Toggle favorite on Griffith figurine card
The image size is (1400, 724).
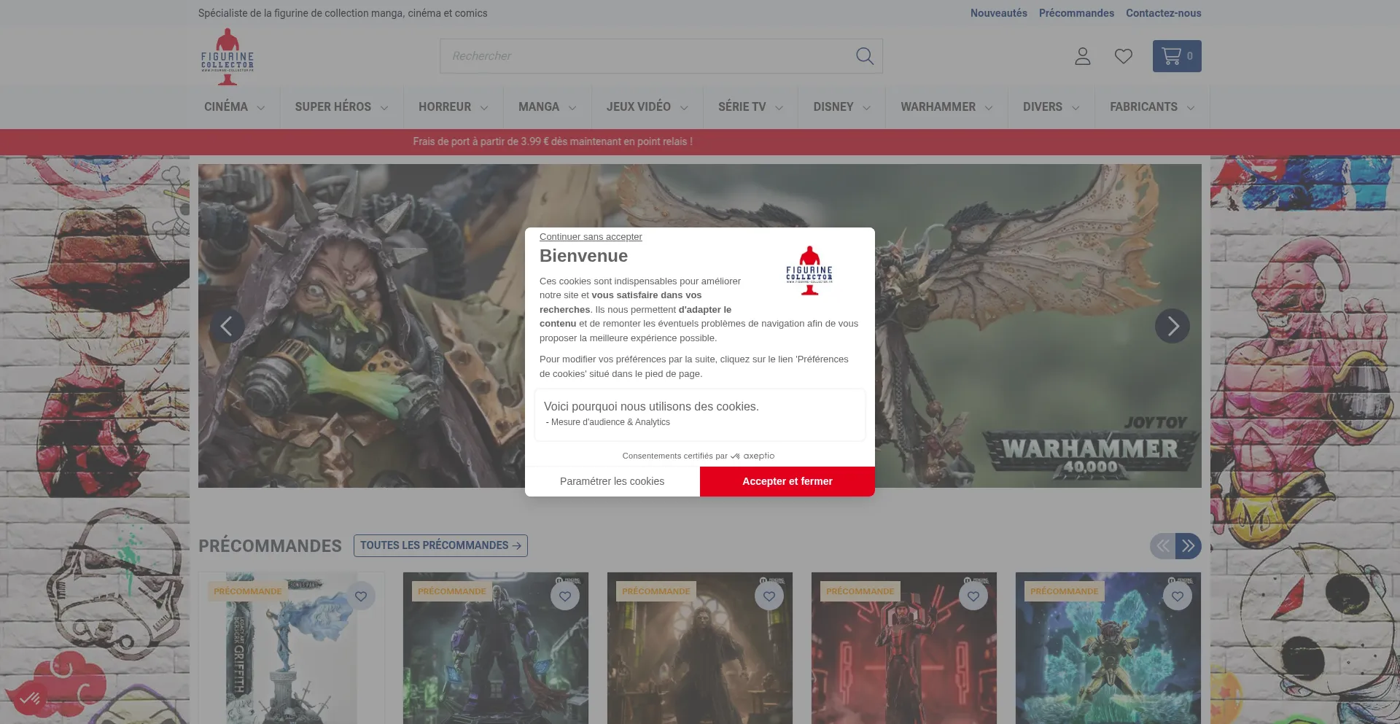[x=361, y=596]
